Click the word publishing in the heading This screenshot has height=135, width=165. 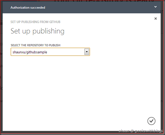pyautogui.click(x=48, y=31)
